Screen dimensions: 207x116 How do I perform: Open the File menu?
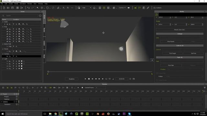coord(2,4)
